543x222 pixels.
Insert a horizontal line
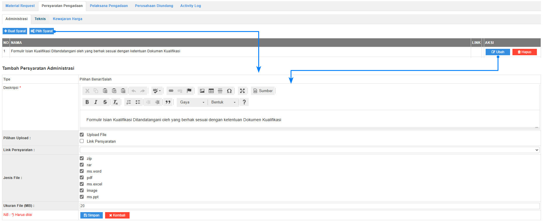pos(220,91)
